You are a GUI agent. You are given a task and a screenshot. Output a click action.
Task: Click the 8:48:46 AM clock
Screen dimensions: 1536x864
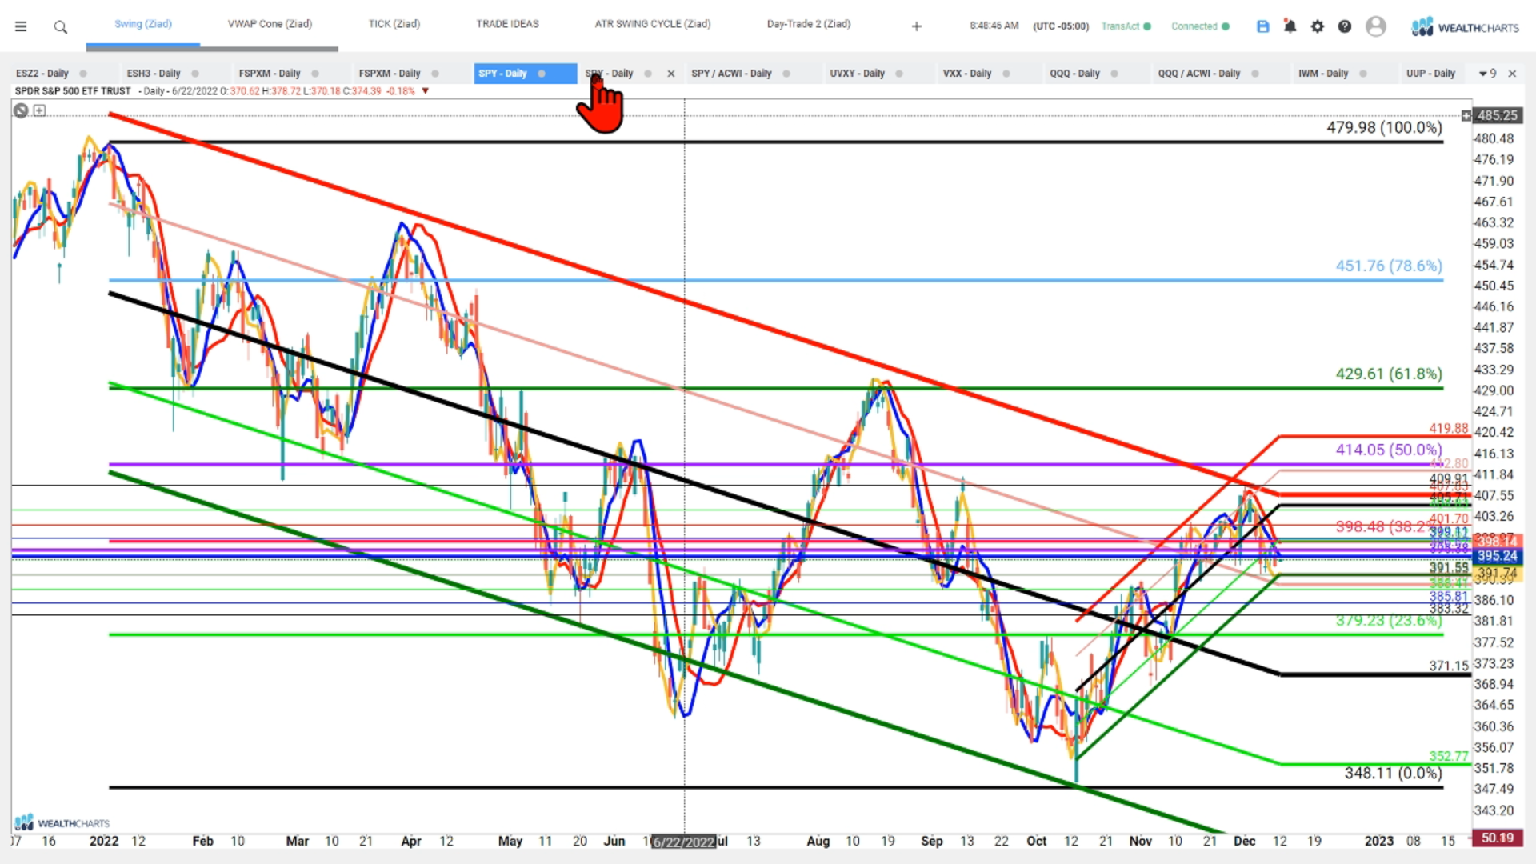pos(994,26)
